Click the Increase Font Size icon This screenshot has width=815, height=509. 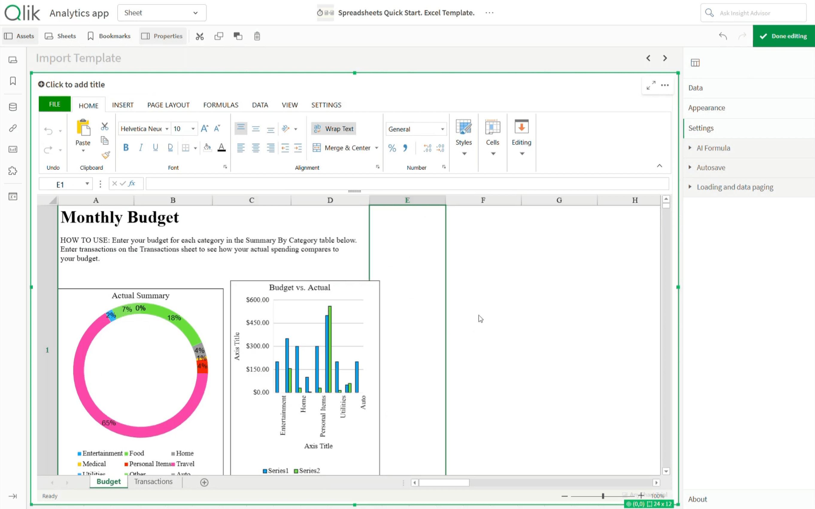point(204,129)
